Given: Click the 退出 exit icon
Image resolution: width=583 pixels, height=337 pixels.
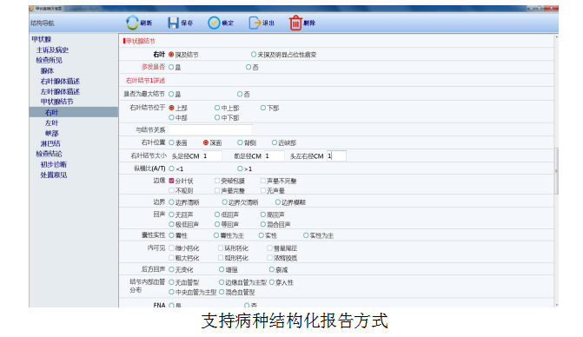Looking at the screenshot, I should [255, 23].
